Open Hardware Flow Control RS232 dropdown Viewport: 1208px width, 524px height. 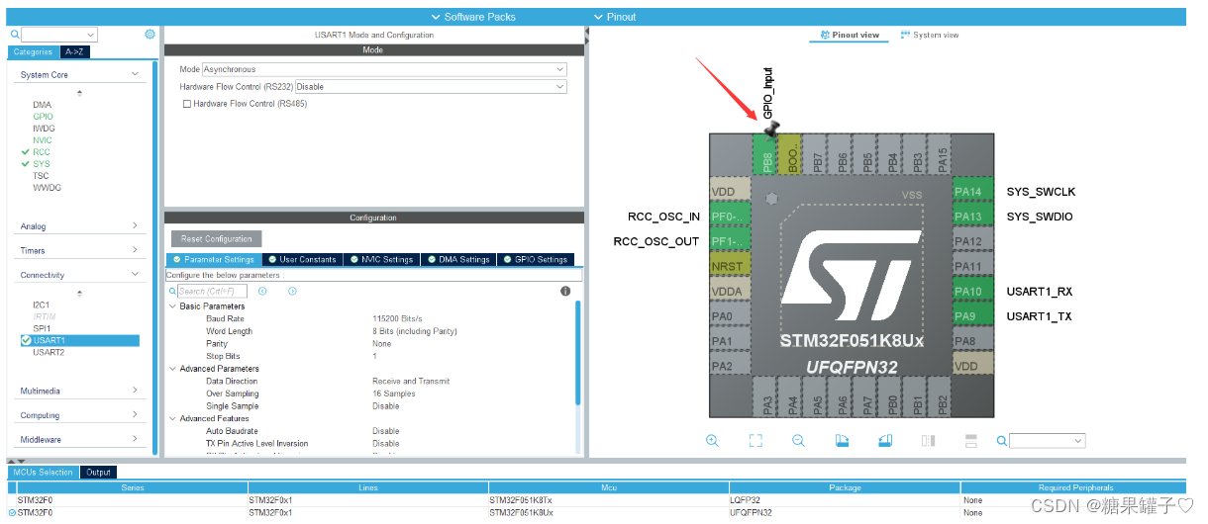(431, 87)
